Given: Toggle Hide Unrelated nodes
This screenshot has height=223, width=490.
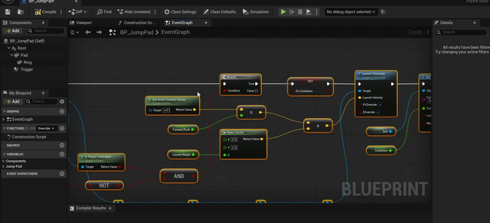Looking at the screenshot, I should click(x=134, y=12).
